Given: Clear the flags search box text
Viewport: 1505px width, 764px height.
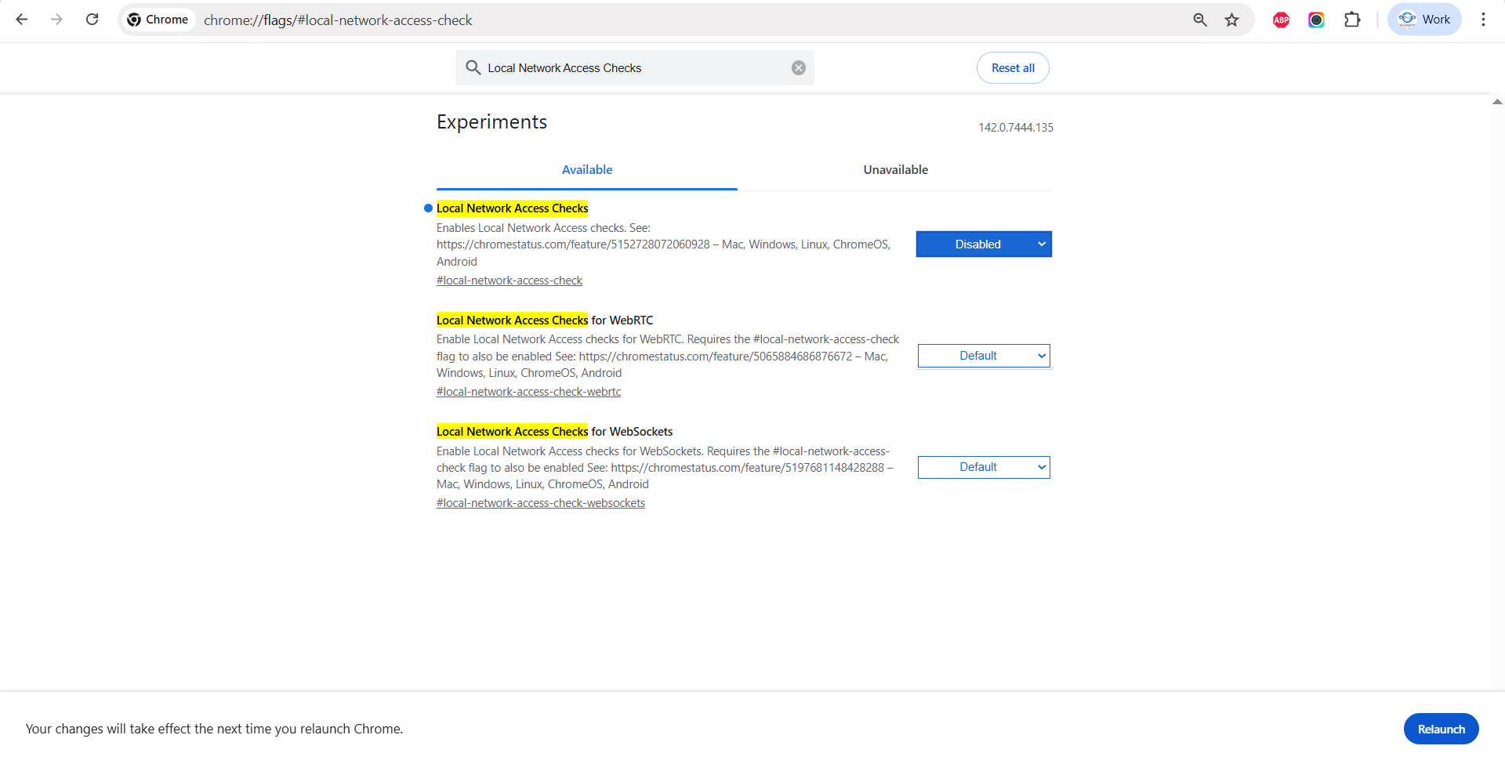Looking at the screenshot, I should pyautogui.click(x=798, y=68).
